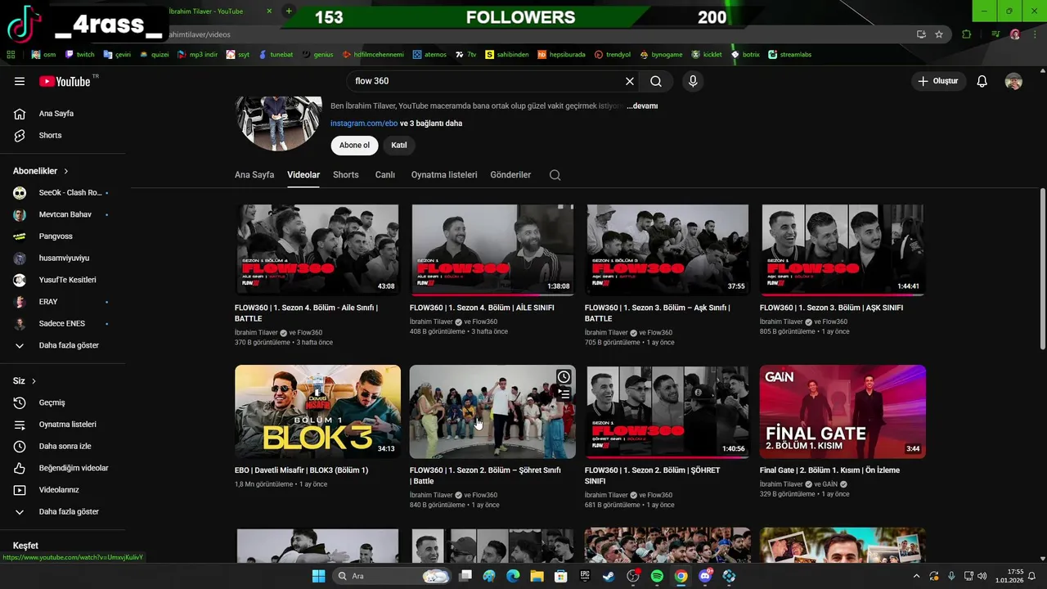
Task: Click the Oluştur create button
Action: point(938,81)
